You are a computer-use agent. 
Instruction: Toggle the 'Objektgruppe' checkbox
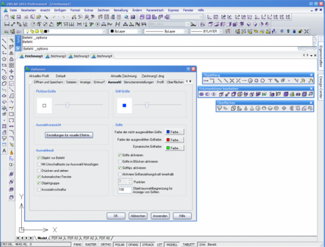pos(39,183)
